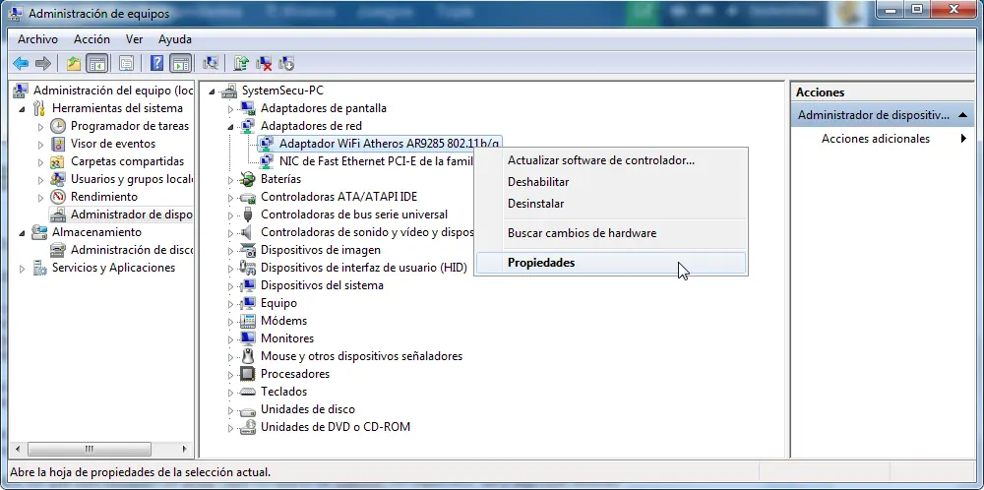Expand the Servicios y Aplicaciones node
984x490 pixels.
23,269
